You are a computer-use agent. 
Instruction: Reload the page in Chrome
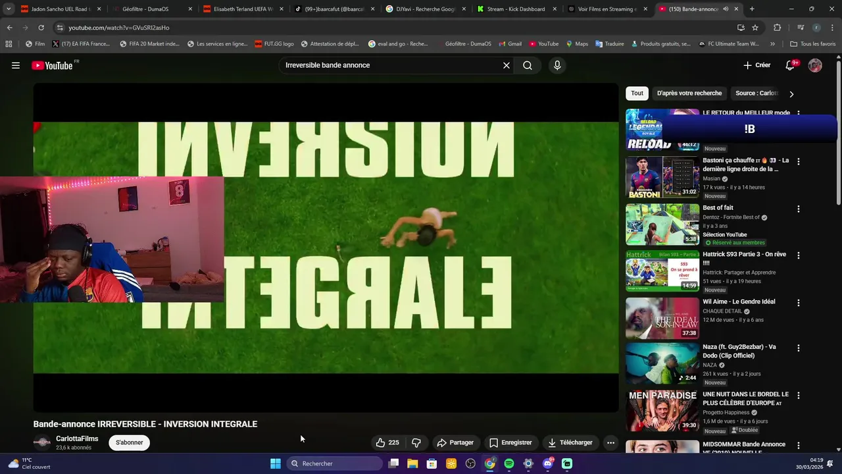coord(41,28)
